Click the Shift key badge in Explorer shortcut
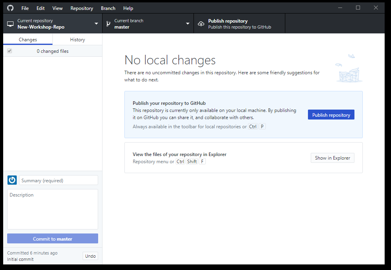Screen dimensions: 391x270 [192, 161]
